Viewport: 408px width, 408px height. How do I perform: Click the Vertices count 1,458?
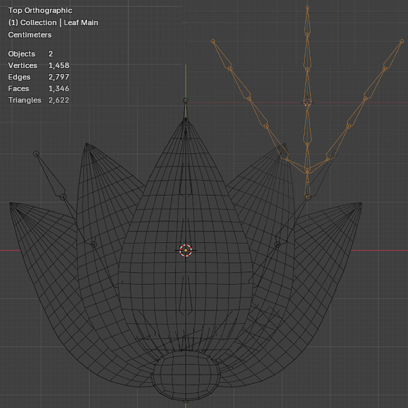(58, 65)
